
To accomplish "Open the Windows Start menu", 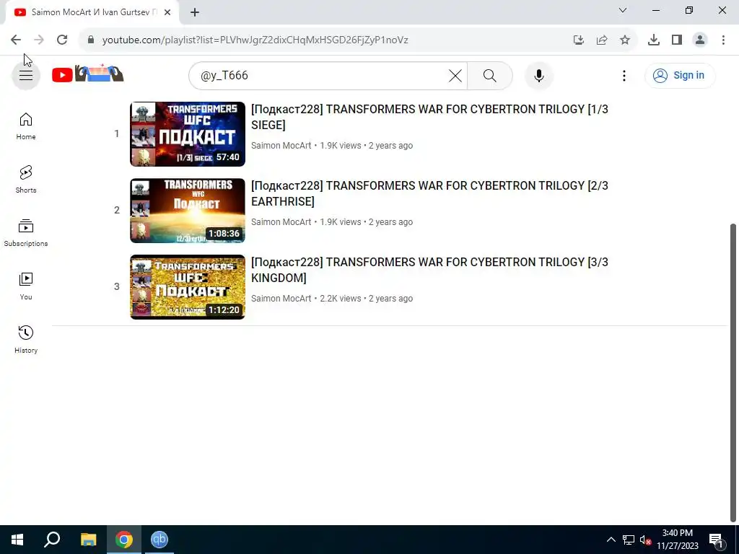I will point(17,540).
